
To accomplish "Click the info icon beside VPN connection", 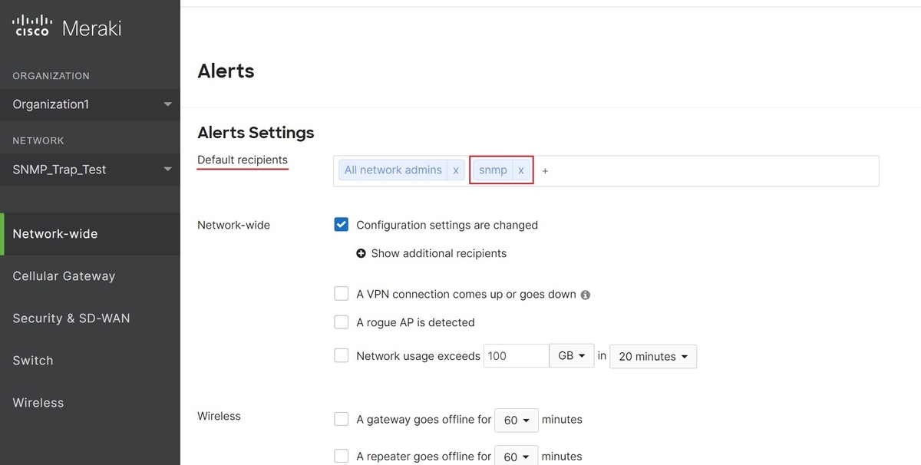I will pos(586,295).
